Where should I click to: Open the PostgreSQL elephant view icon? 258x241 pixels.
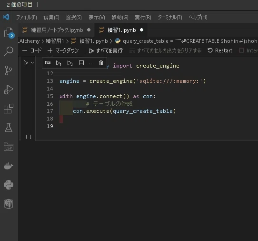click(x=9, y=204)
